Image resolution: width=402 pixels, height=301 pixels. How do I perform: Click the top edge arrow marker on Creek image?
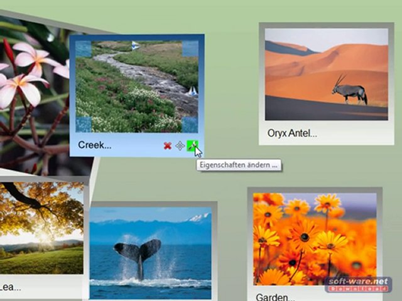(135, 46)
